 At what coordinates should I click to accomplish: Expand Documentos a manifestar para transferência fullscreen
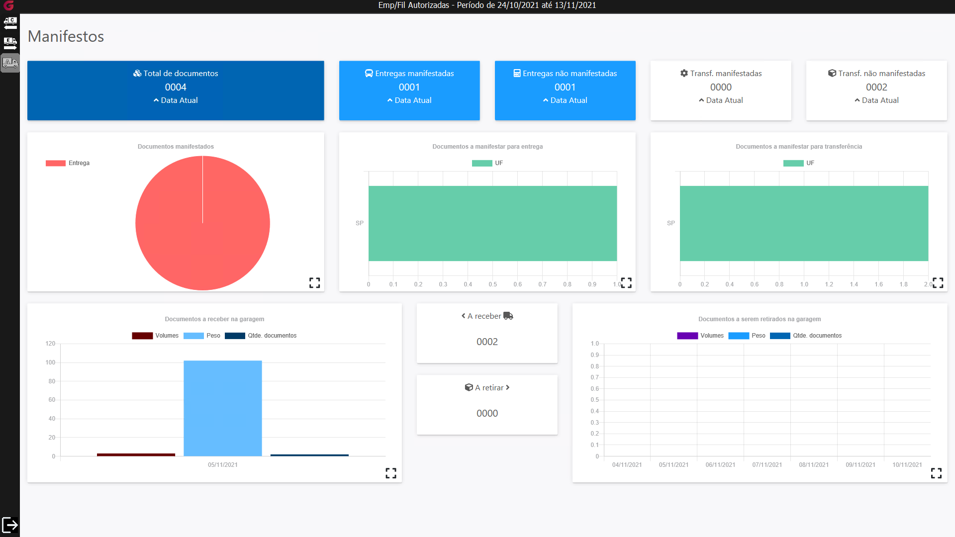[x=938, y=283]
